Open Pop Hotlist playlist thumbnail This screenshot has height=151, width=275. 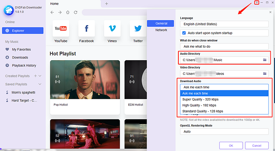pyautogui.click(x=85, y=79)
